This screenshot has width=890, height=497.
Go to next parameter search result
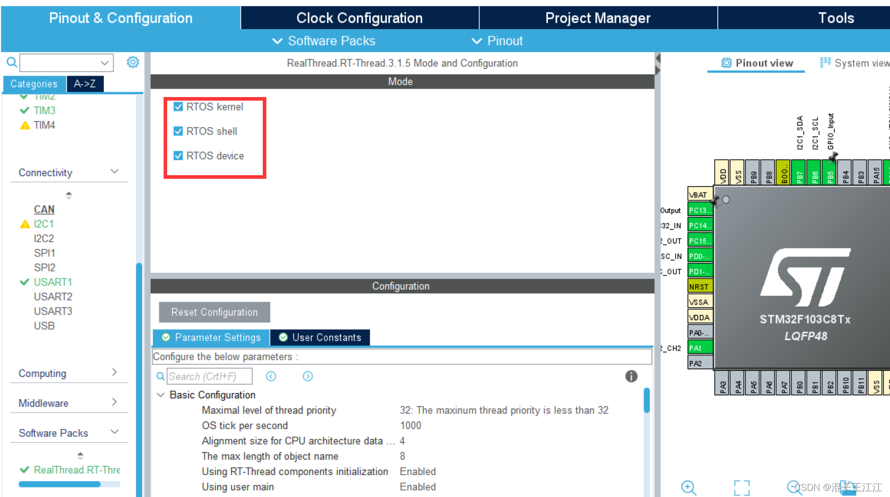point(308,376)
